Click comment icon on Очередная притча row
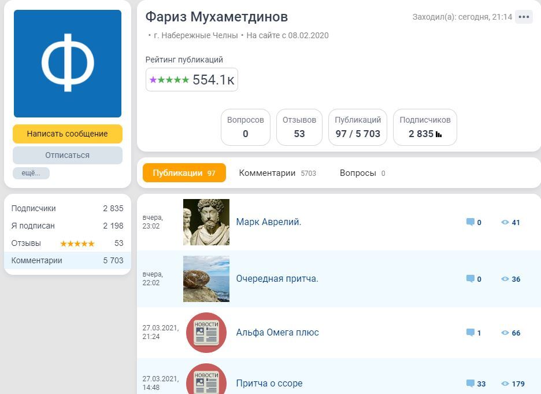The image size is (541, 394). coord(470,279)
